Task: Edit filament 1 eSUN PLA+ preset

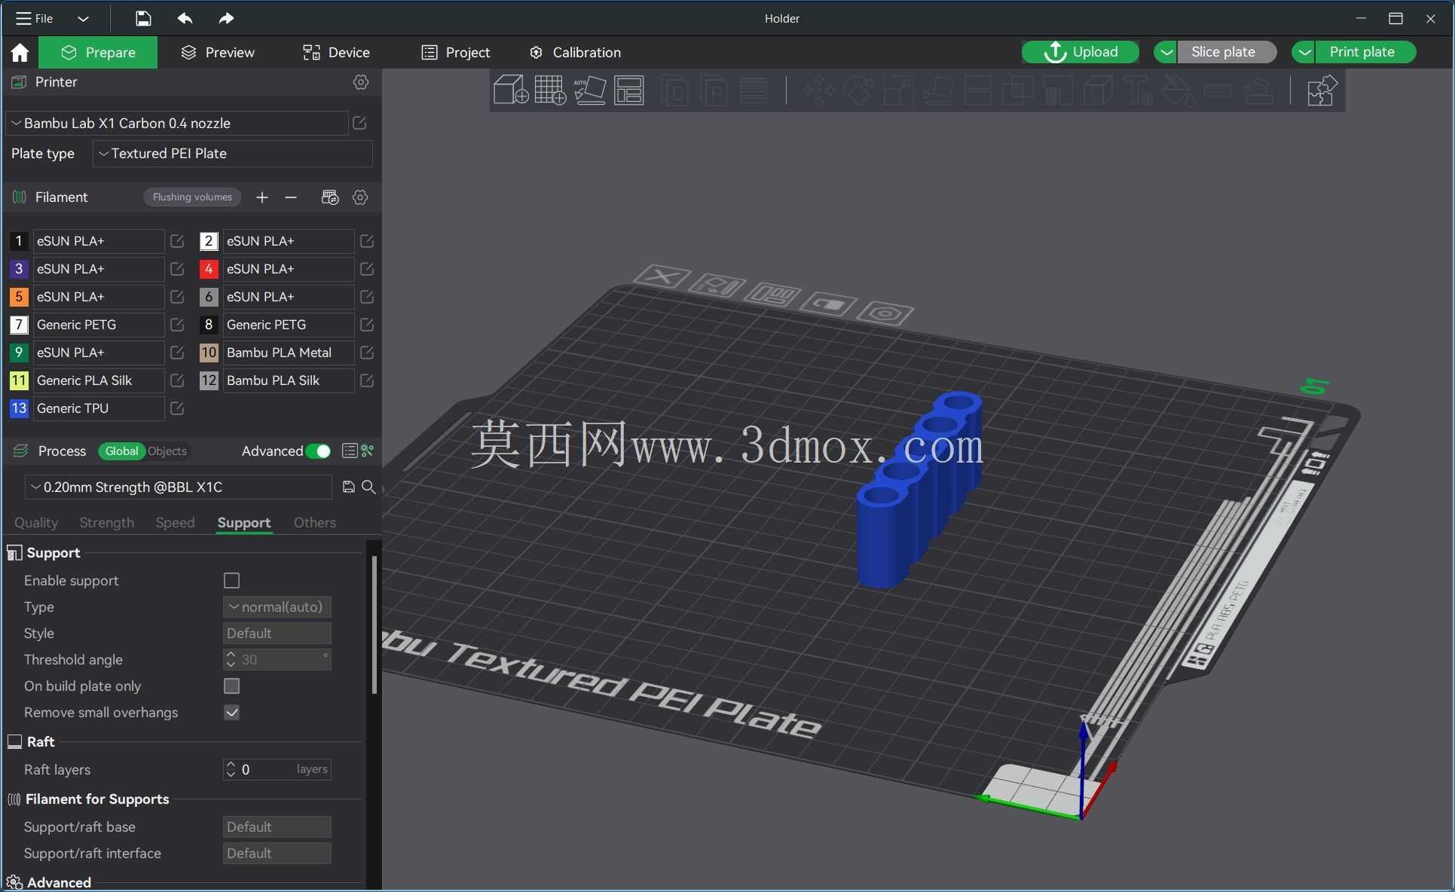Action: tap(177, 241)
